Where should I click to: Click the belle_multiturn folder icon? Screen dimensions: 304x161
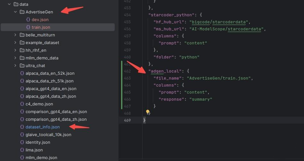(x=22, y=35)
